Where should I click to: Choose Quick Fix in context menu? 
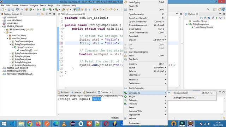(145, 64)
